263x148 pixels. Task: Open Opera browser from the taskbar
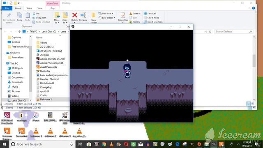click(126, 144)
